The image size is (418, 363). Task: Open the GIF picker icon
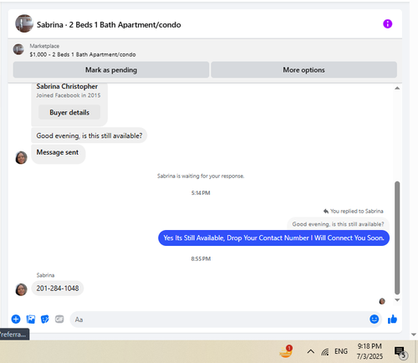click(x=59, y=319)
